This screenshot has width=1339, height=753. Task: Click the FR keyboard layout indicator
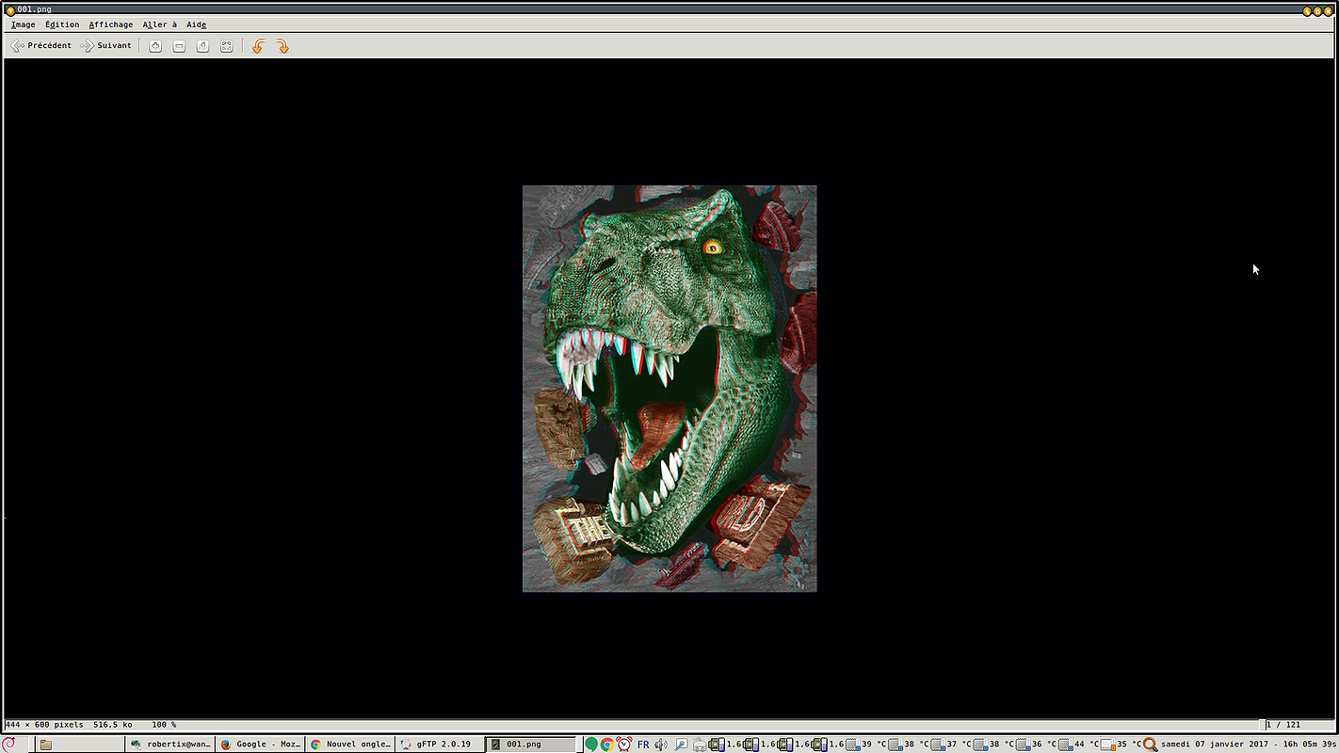click(643, 745)
